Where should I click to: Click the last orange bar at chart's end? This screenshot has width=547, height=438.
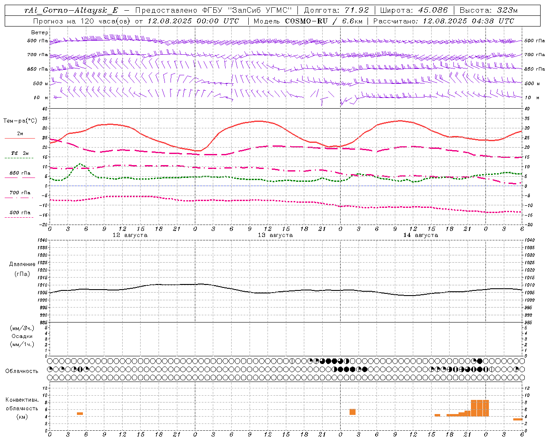pyautogui.click(x=518, y=419)
